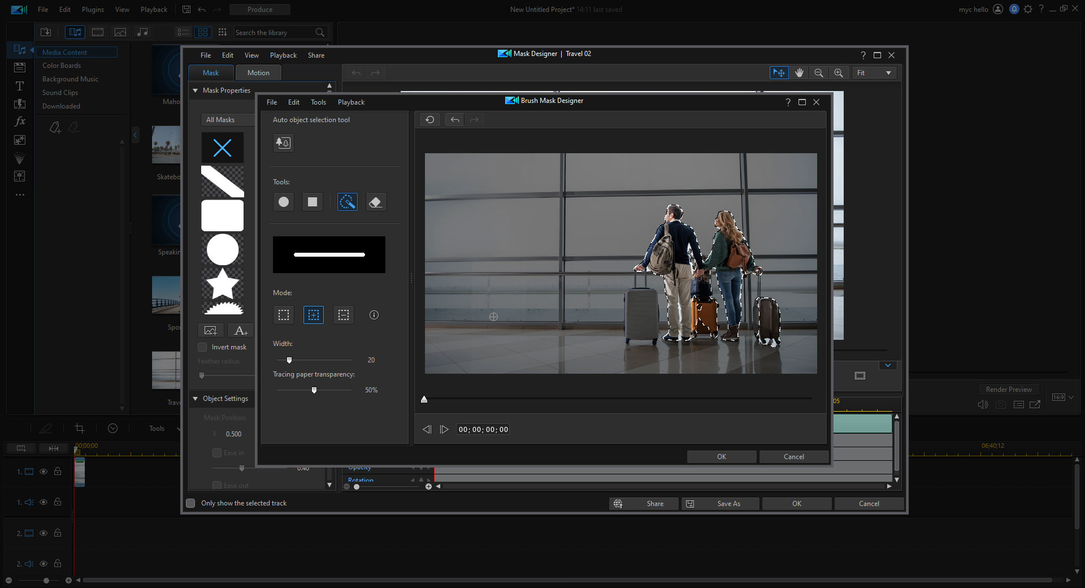This screenshot has width=1085, height=588.
Task: Open the All Masks filter dropdown
Action: [x=225, y=119]
